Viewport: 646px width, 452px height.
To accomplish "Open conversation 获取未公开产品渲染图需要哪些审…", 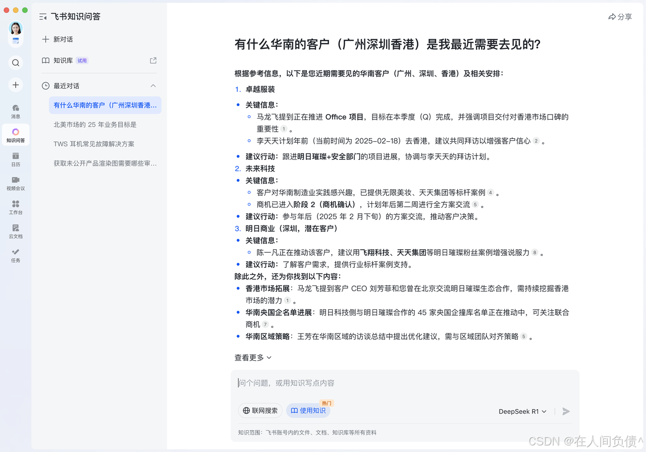I will (105, 163).
